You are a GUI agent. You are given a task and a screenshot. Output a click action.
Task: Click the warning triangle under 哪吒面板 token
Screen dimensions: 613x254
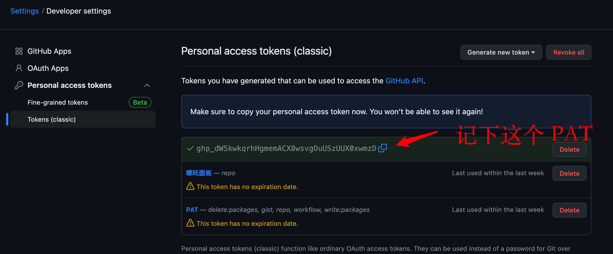(x=190, y=186)
